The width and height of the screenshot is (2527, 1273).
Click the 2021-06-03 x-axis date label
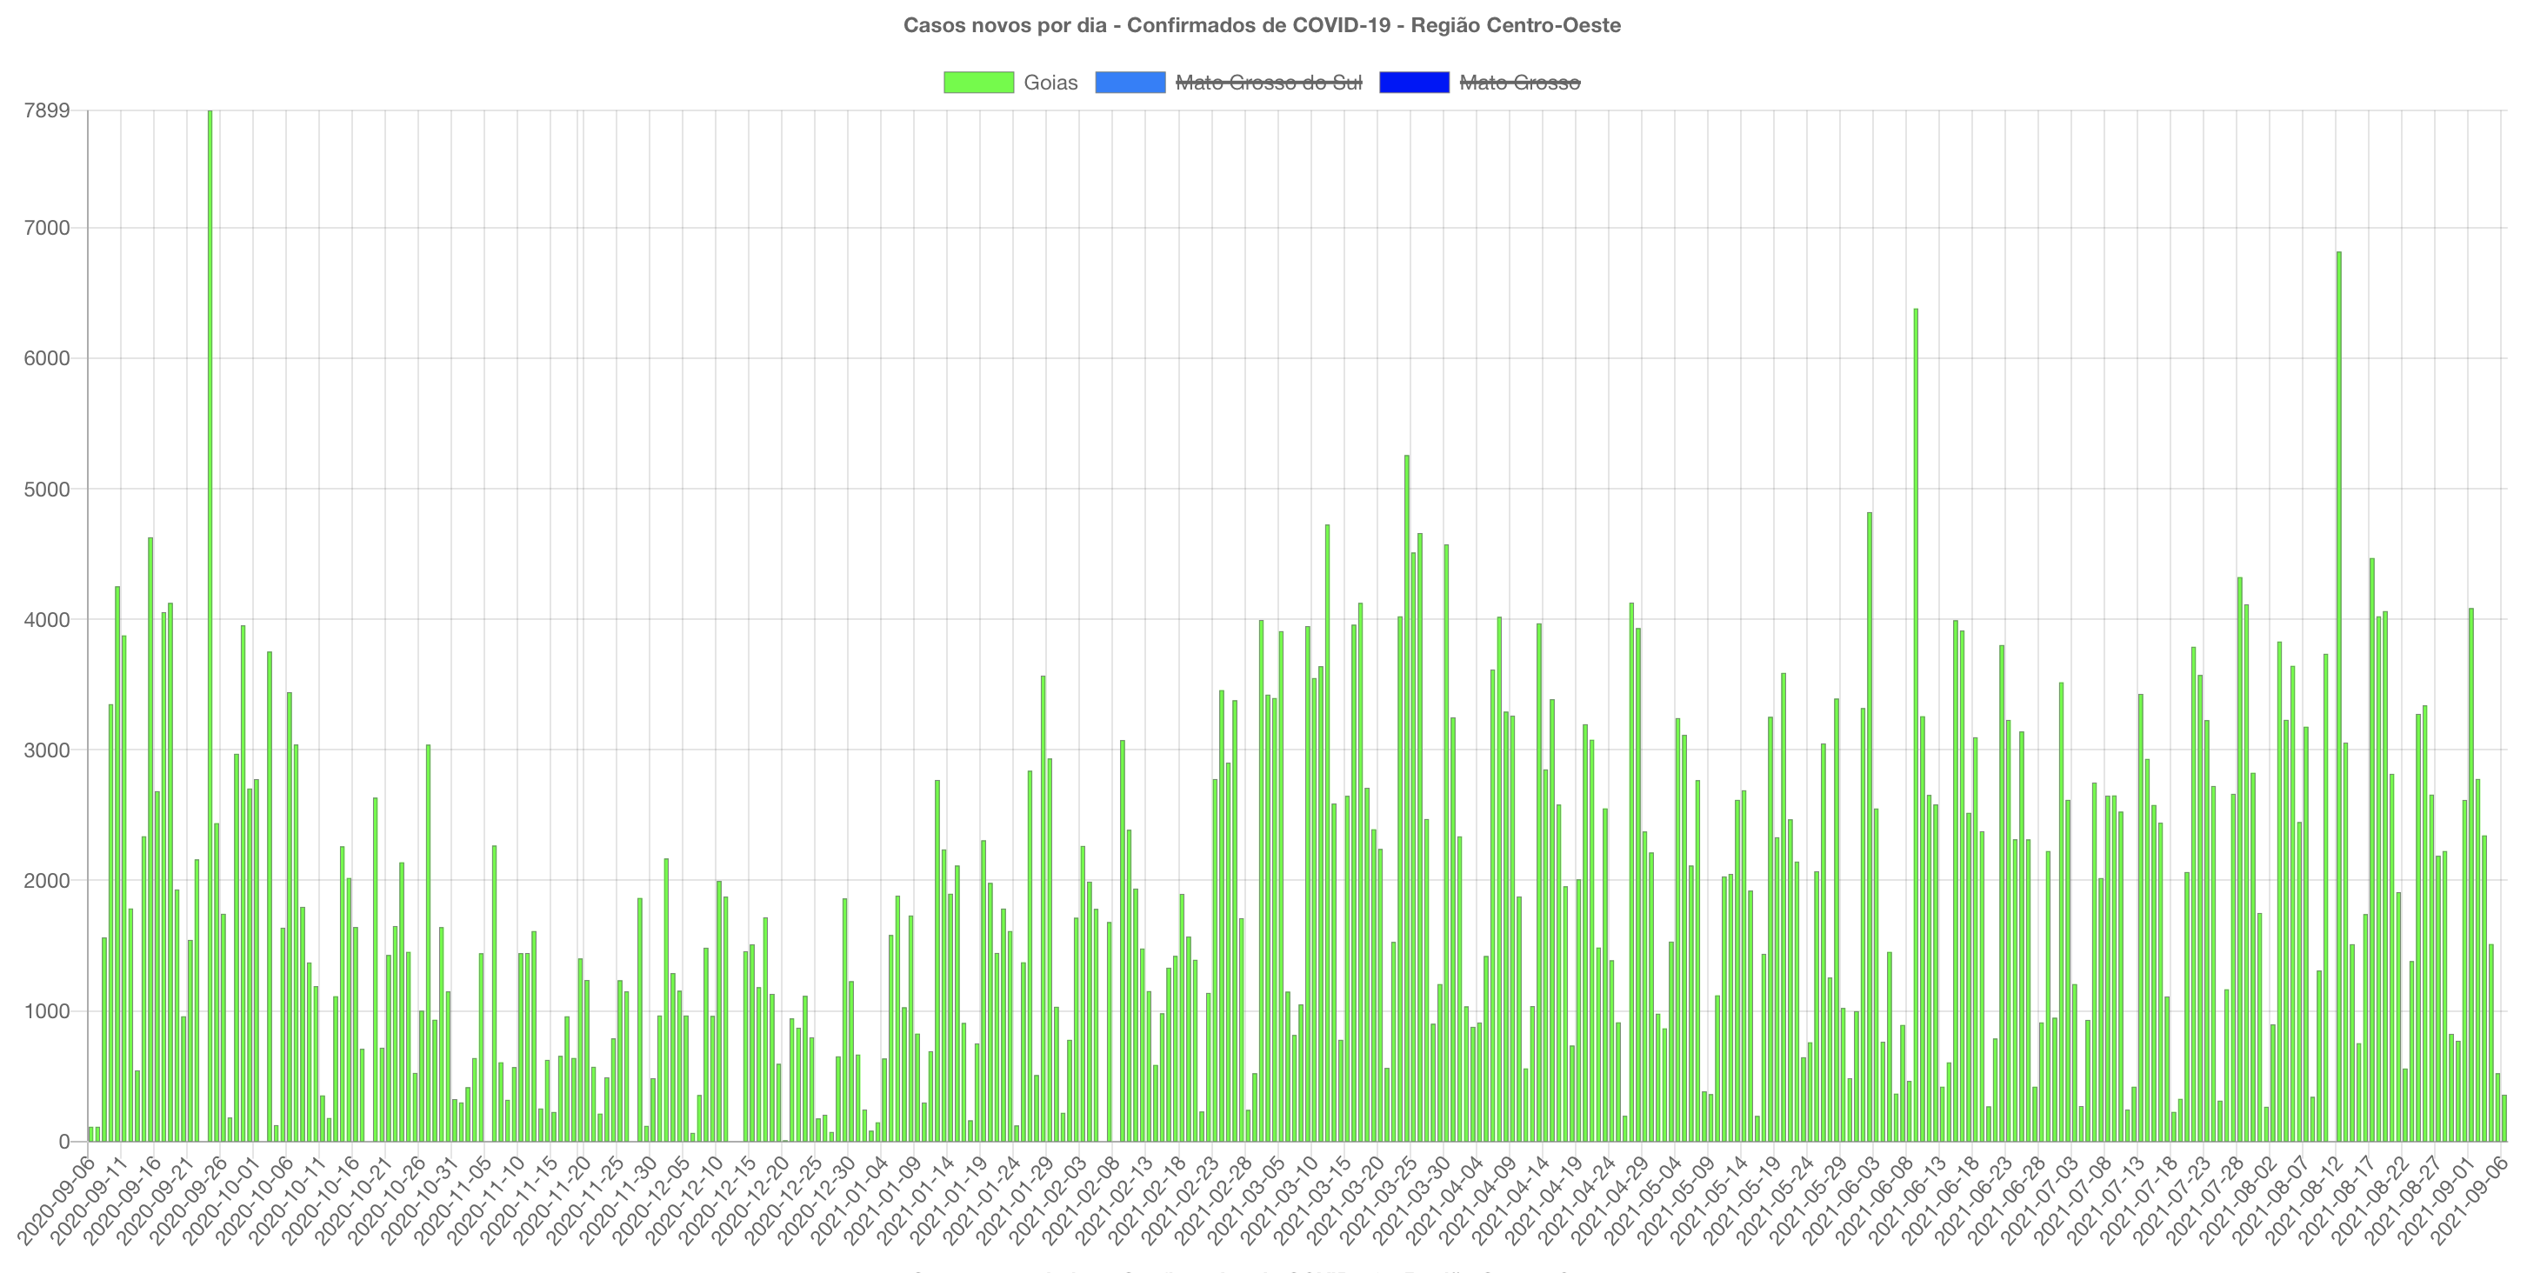point(1841,1201)
